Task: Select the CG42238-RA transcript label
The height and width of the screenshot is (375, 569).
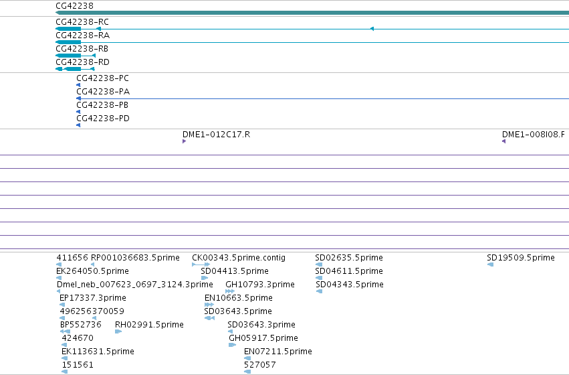Action: pos(82,35)
